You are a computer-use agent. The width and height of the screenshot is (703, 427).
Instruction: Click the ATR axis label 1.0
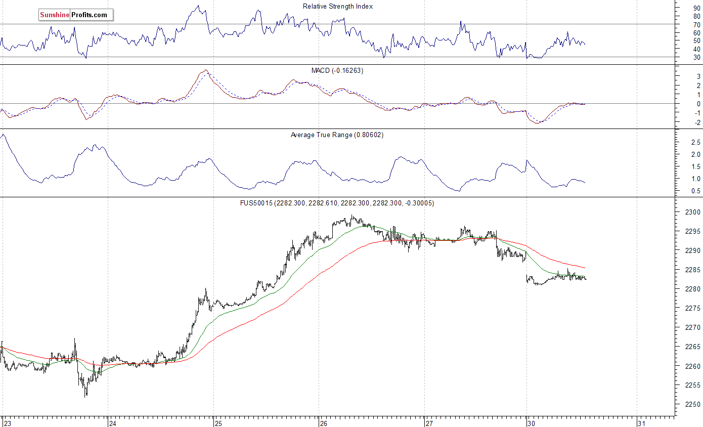click(x=695, y=179)
